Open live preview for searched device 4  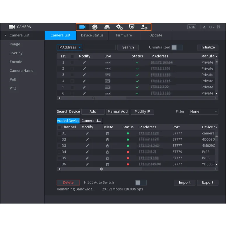(x=108, y=81)
